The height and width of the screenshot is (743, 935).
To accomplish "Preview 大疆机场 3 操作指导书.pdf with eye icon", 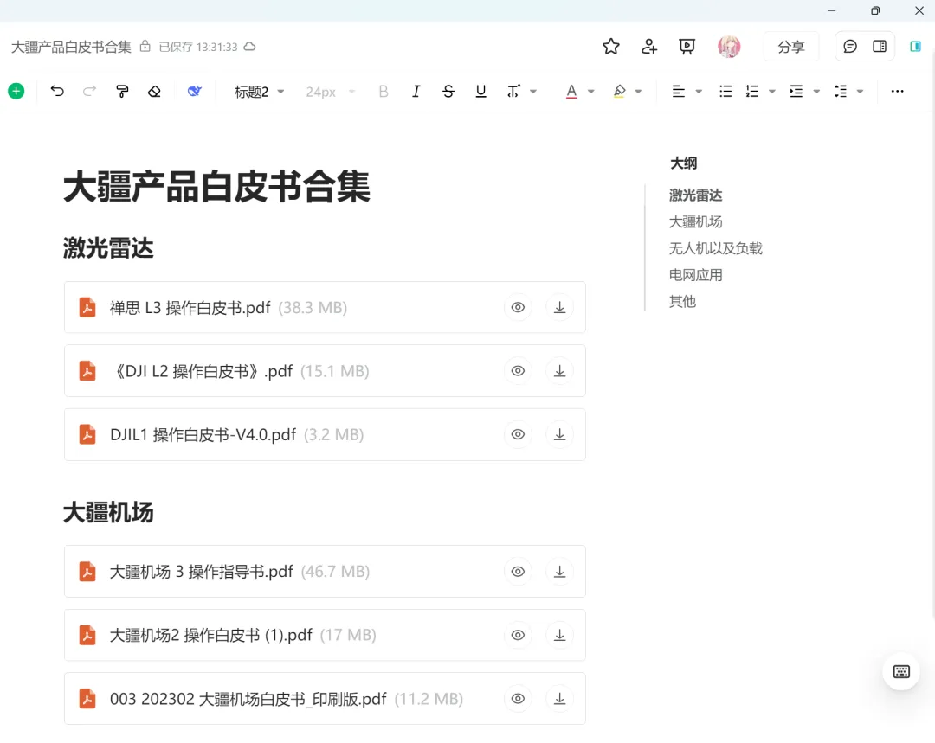I will [518, 572].
